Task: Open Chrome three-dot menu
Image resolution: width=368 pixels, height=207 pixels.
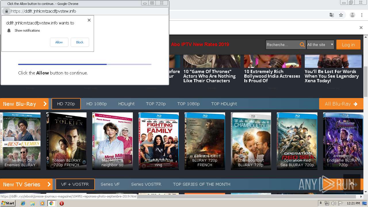Action: click(362, 15)
